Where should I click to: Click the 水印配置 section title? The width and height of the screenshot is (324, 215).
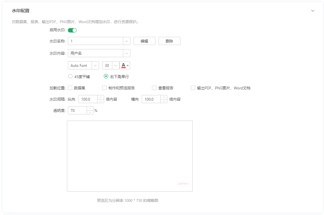[21, 11]
